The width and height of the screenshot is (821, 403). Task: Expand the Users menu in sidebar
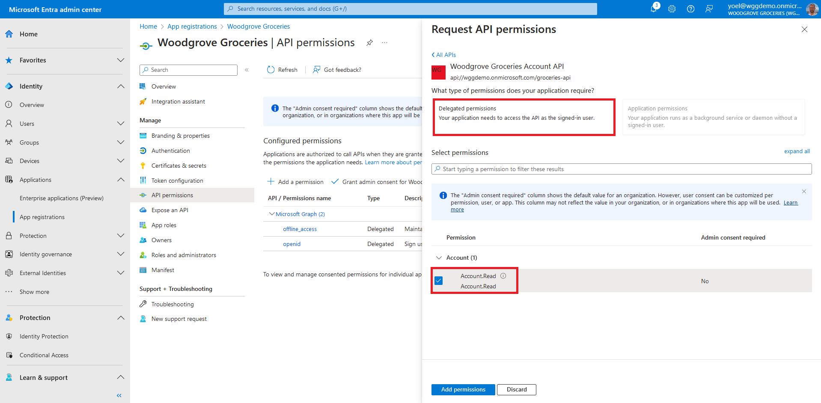click(121, 124)
